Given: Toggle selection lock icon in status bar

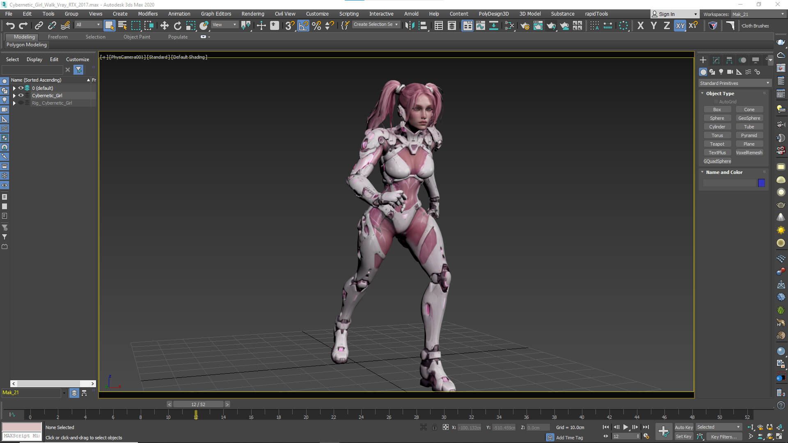Looking at the screenshot, I should [434, 427].
